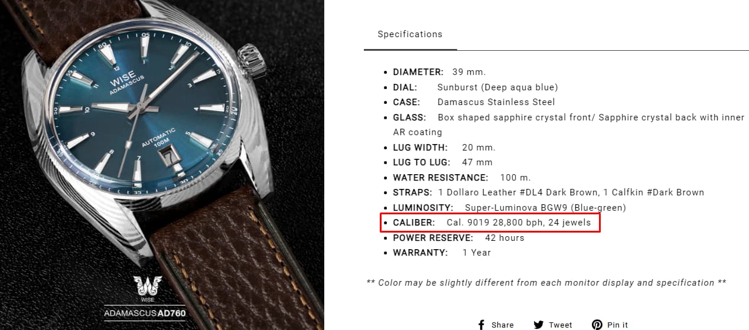
Task: Click the watch product image
Action: point(162,165)
